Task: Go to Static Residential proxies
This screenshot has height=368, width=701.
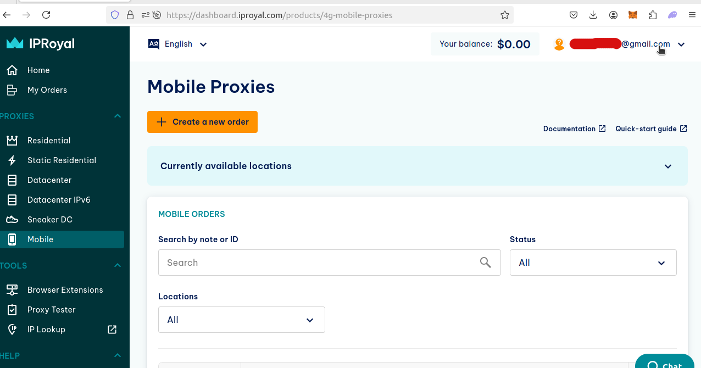Action: [62, 160]
